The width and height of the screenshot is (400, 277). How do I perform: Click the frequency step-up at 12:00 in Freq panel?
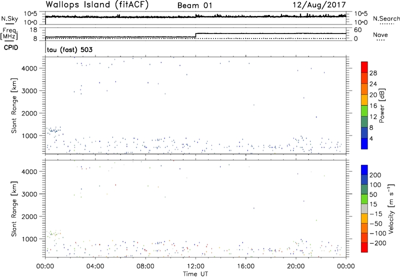(x=195, y=35)
